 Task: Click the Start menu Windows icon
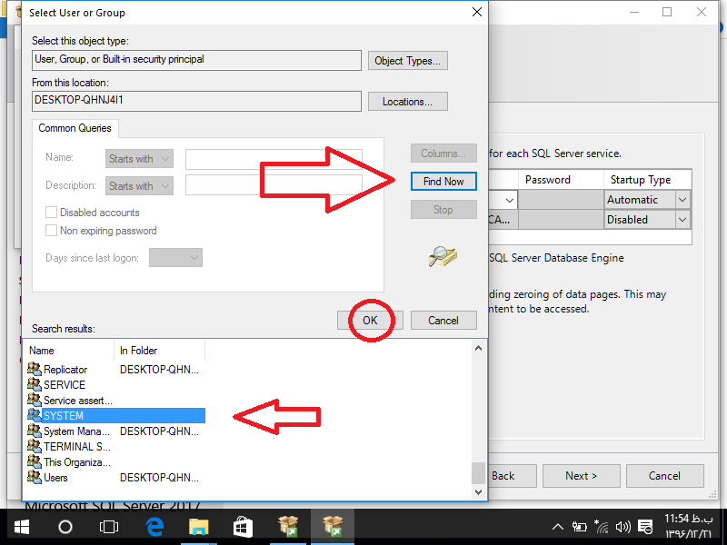(20, 526)
